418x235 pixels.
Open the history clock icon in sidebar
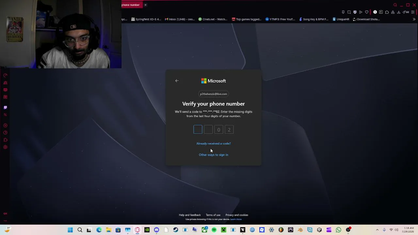pos(5,133)
